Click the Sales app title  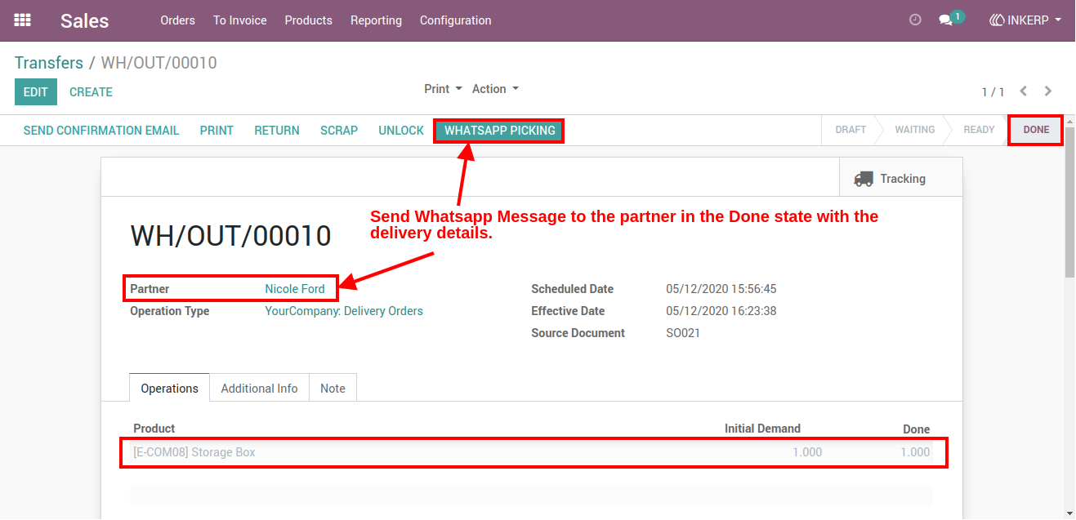coord(84,20)
